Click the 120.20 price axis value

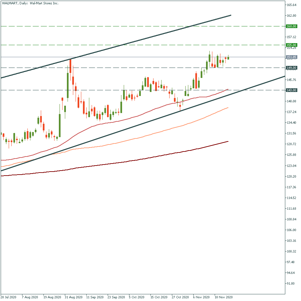292,177
